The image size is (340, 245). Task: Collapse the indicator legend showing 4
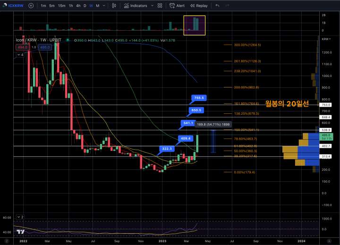coord(20,55)
